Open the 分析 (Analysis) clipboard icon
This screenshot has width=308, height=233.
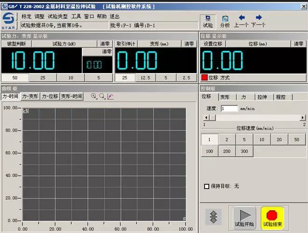tap(225, 21)
